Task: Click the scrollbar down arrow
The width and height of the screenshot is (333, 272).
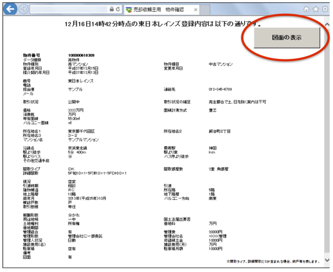Action: (x=327, y=260)
